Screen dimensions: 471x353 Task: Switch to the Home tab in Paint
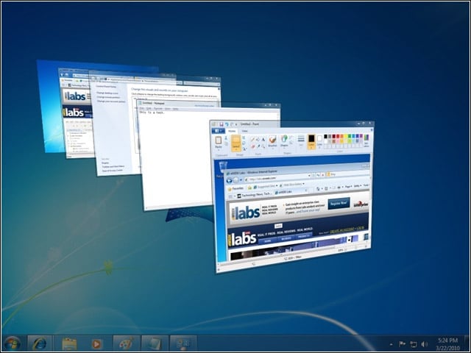pyautogui.click(x=232, y=131)
